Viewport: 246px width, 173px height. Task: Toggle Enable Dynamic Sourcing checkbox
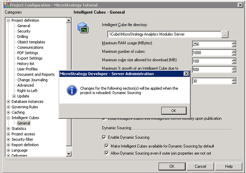pos(104,137)
